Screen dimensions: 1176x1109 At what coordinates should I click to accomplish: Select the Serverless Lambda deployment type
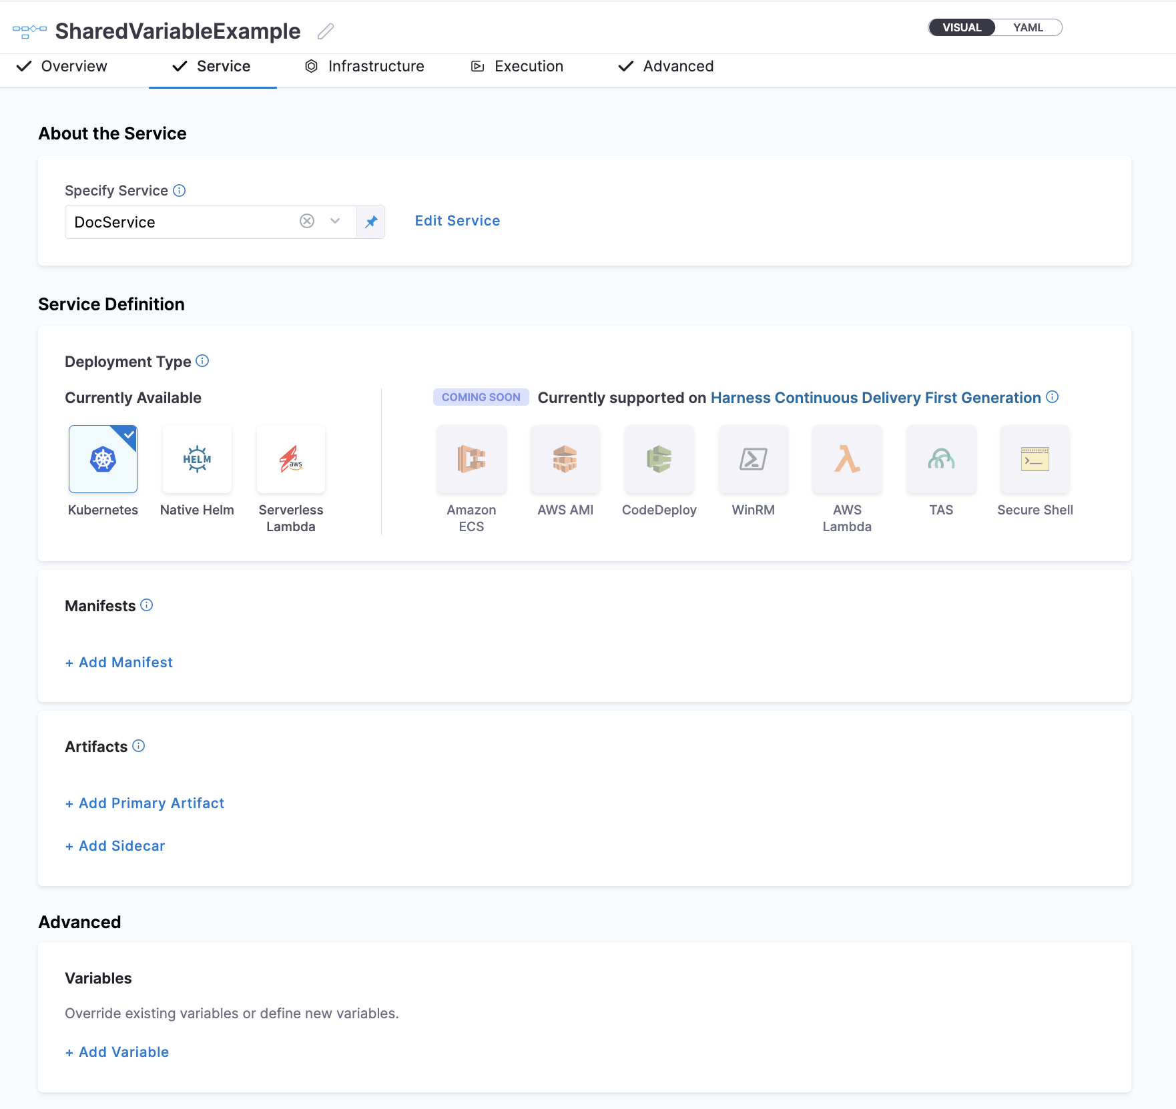(x=291, y=459)
